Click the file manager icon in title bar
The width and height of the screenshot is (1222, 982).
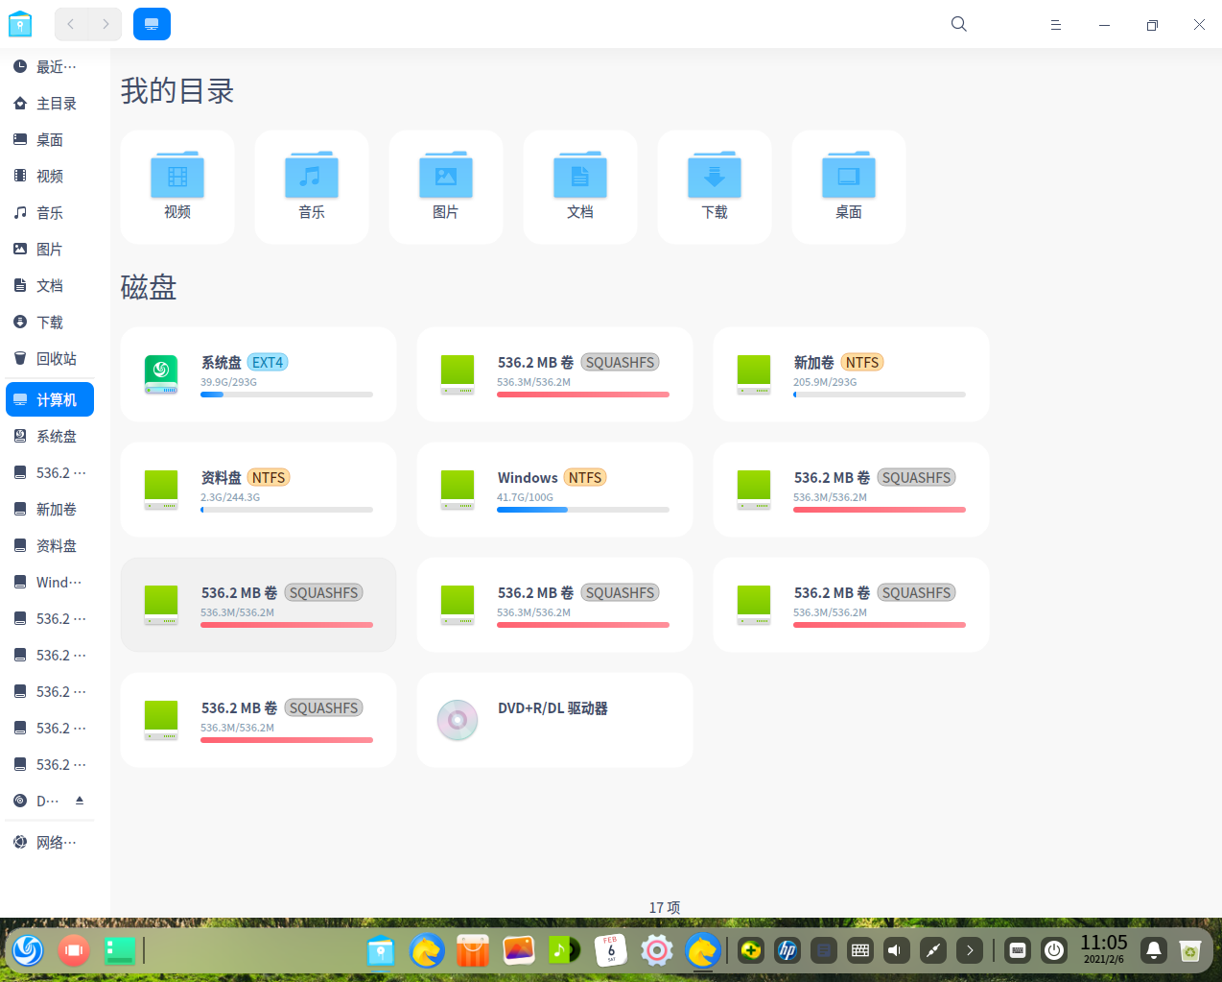pyautogui.click(x=20, y=24)
